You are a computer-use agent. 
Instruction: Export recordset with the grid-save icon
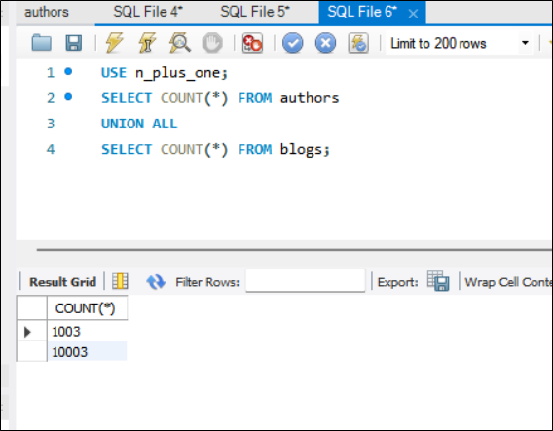click(438, 281)
